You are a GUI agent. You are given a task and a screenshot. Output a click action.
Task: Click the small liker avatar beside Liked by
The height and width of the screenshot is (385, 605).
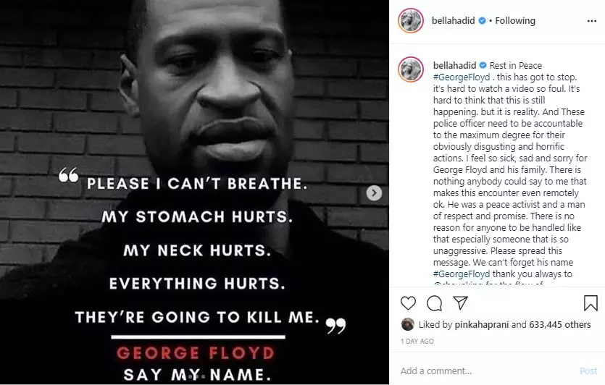tap(408, 324)
